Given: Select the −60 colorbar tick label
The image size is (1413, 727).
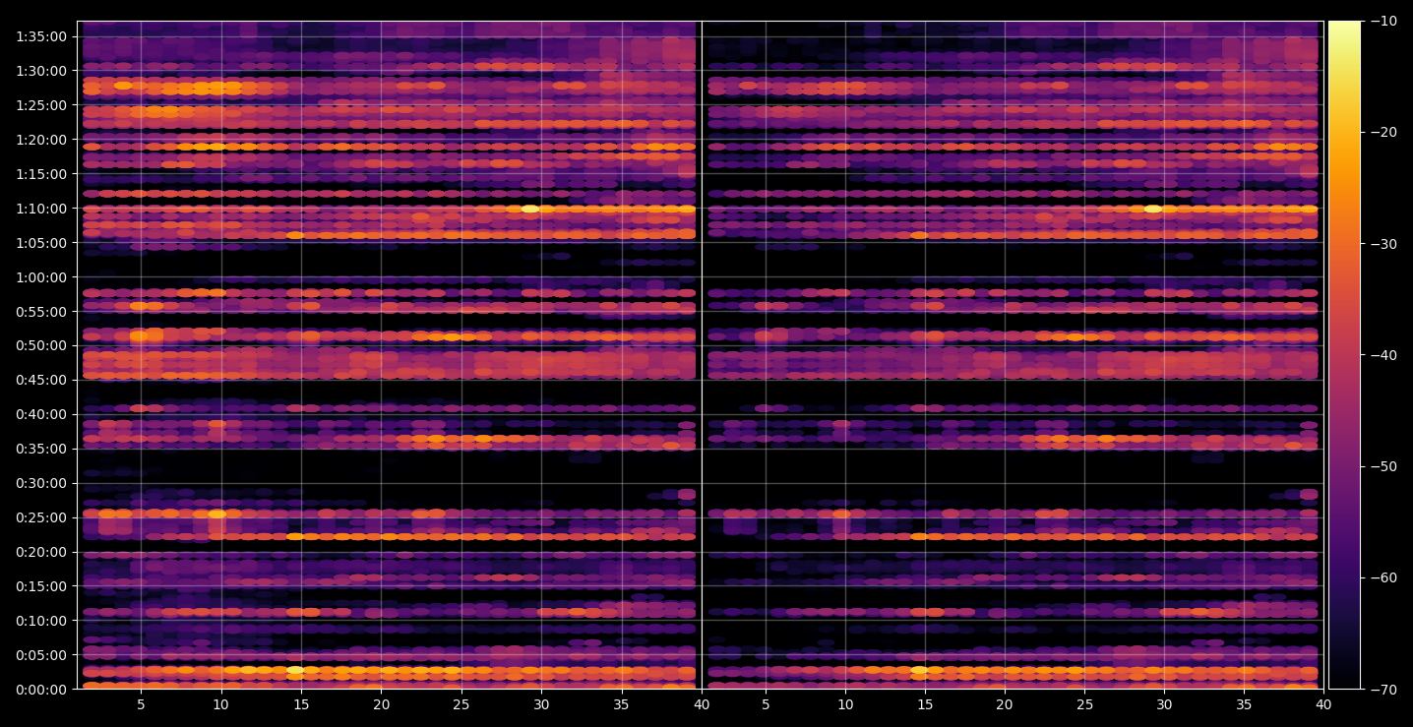Looking at the screenshot, I should (1383, 577).
